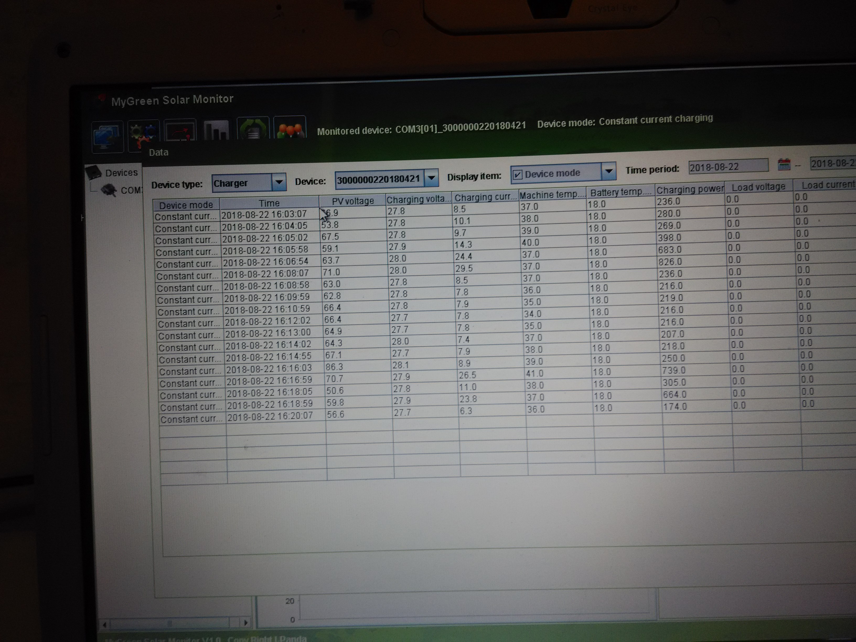Expand the Display item dropdown arrow
856x642 pixels.
point(608,171)
